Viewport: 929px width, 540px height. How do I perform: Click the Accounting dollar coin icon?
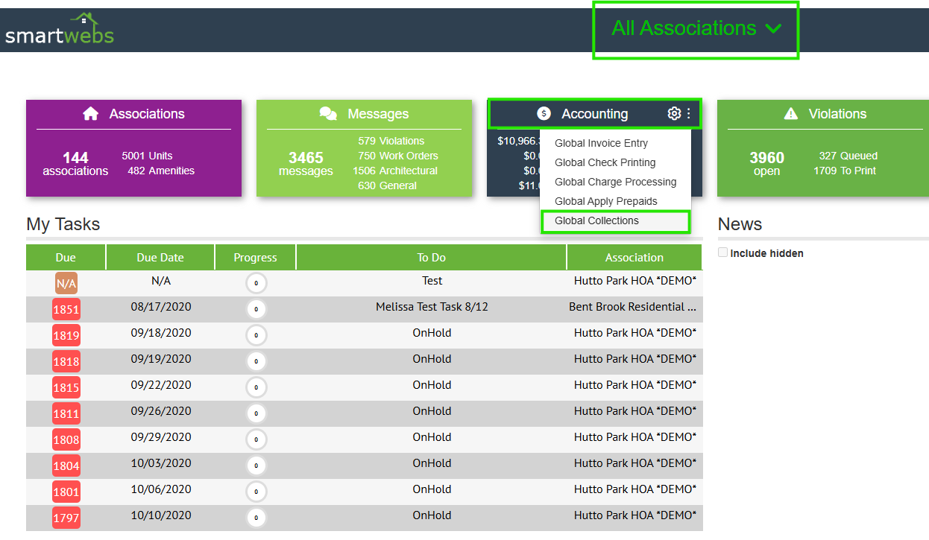(x=544, y=114)
